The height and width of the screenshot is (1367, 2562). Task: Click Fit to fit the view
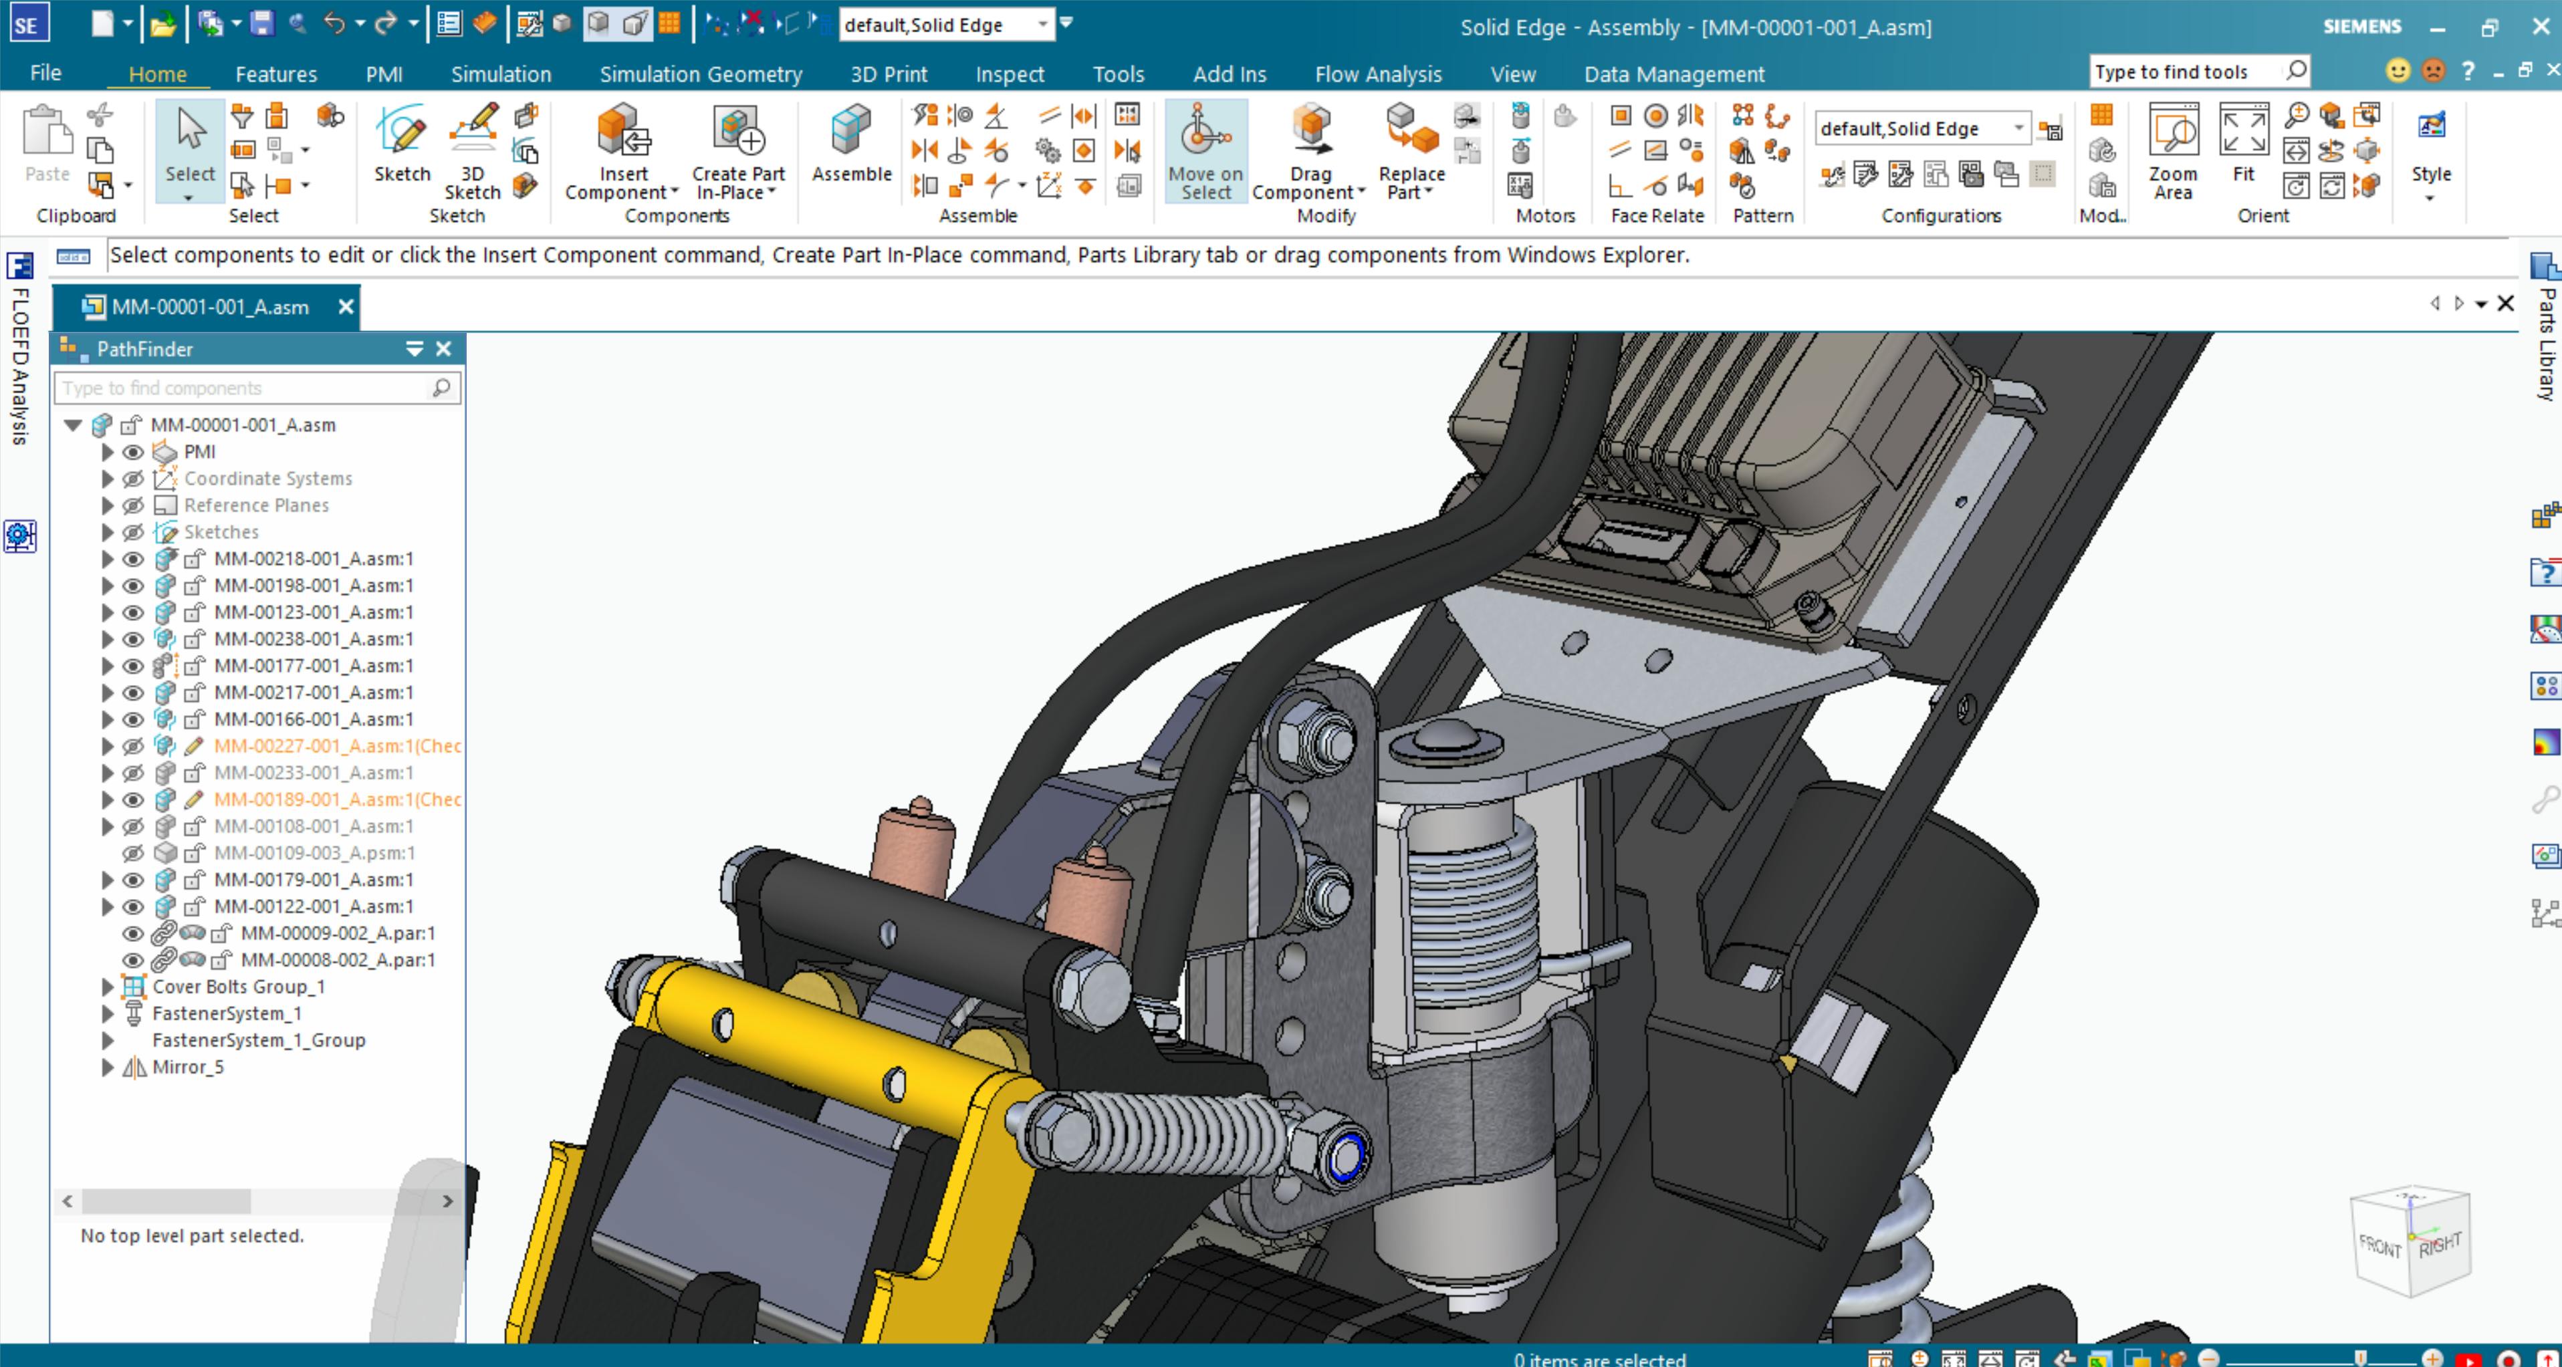tap(2244, 149)
